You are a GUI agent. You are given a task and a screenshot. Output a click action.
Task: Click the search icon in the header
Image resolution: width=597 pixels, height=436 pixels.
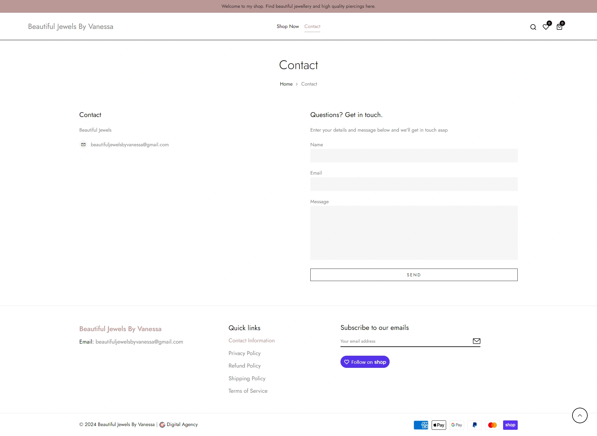[533, 27]
